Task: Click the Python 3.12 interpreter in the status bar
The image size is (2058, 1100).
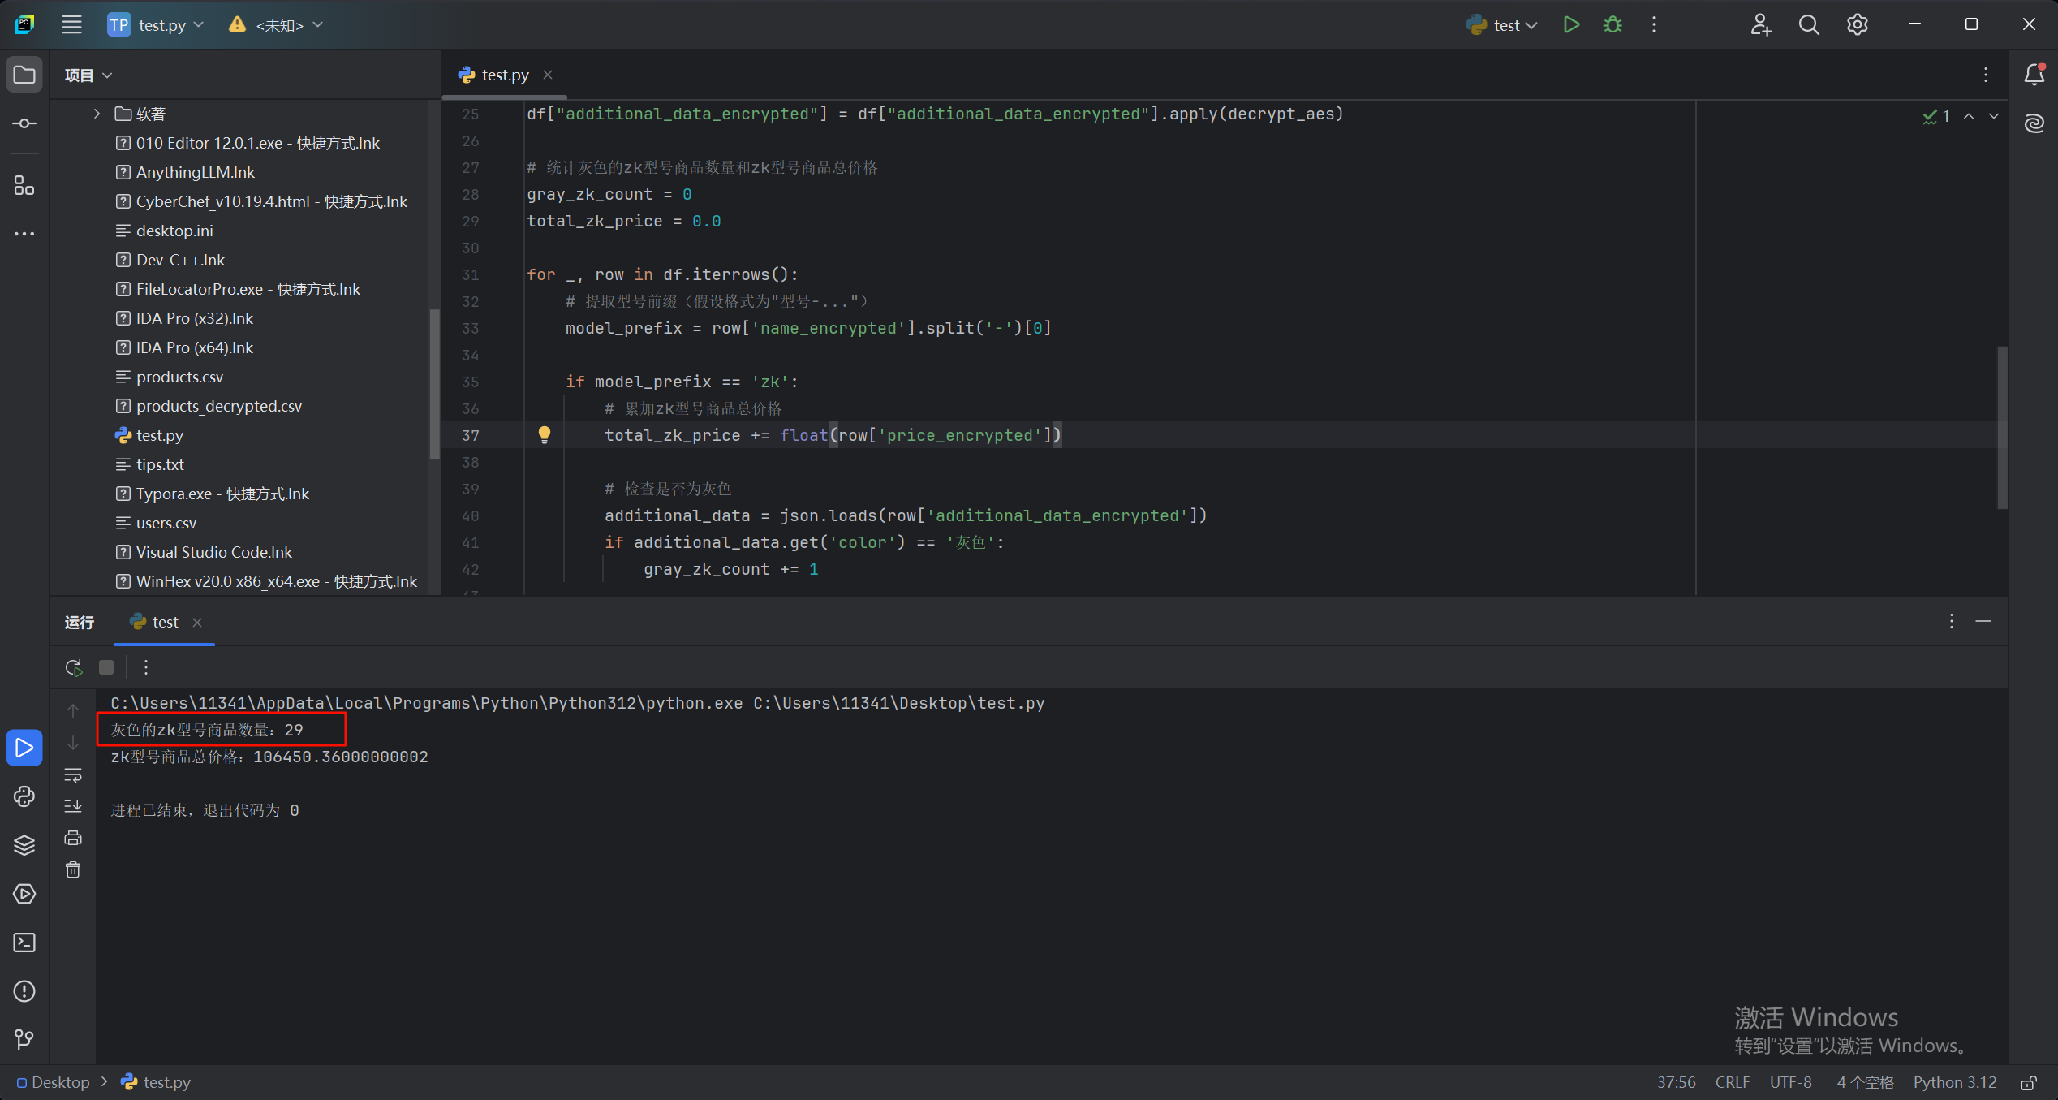Action: (x=1954, y=1083)
